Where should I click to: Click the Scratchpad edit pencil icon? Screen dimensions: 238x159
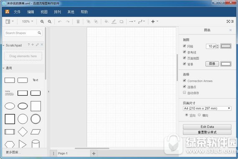pyautogui.click(x=37, y=45)
